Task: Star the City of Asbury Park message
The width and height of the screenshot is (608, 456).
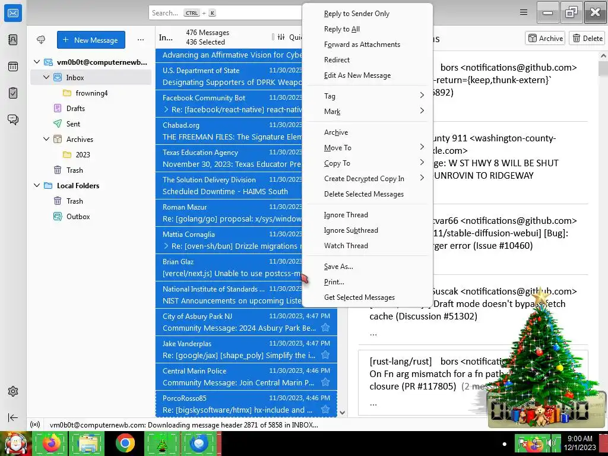Action: [x=325, y=328]
